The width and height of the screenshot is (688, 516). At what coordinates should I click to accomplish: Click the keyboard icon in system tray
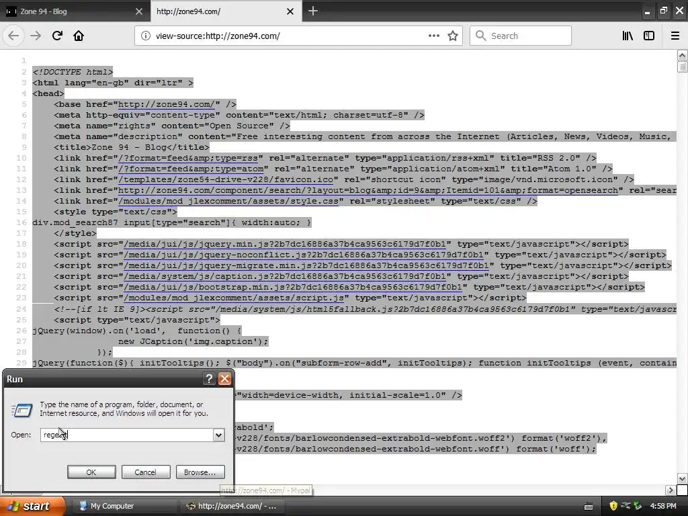click(589, 507)
